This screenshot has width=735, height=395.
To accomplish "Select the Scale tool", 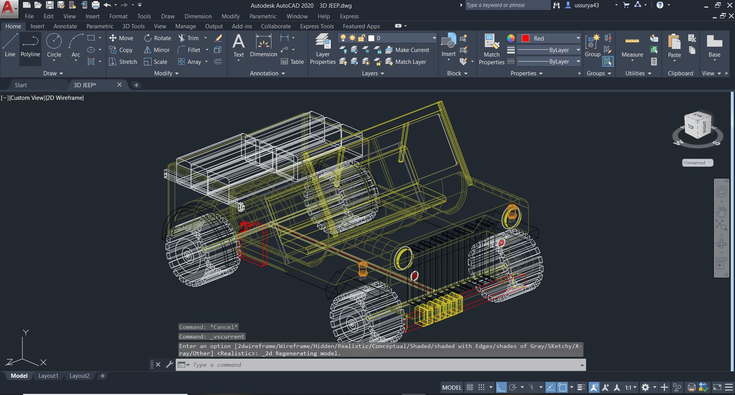I will tap(156, 62).
